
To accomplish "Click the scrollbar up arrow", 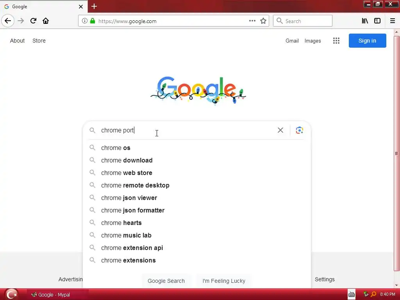I will pos(396,32).
